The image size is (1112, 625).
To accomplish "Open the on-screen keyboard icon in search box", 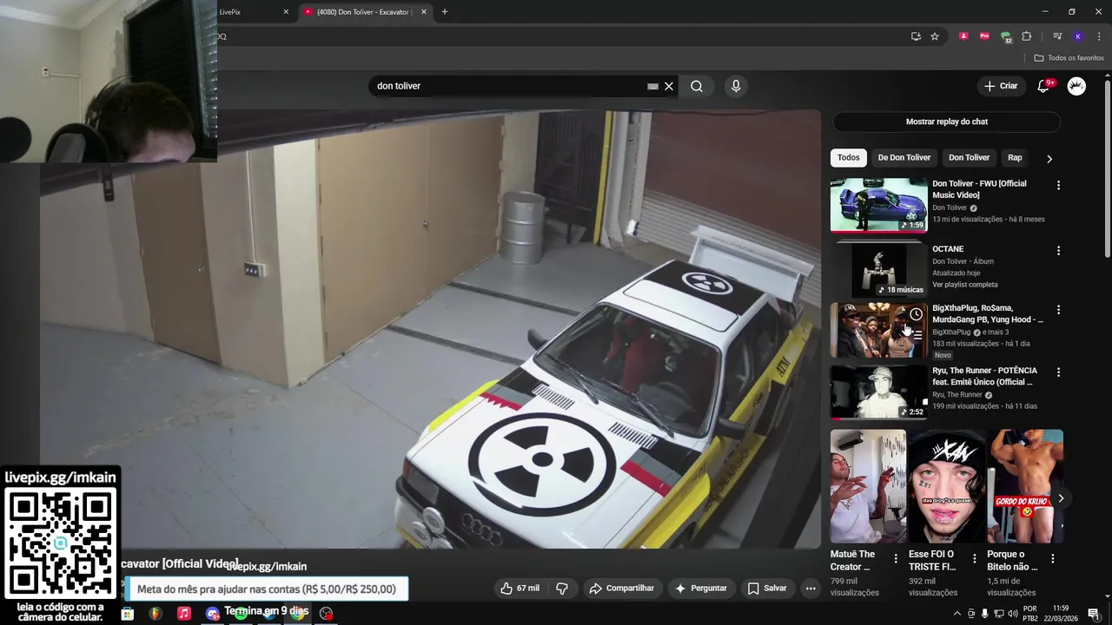I will [652, 86].
